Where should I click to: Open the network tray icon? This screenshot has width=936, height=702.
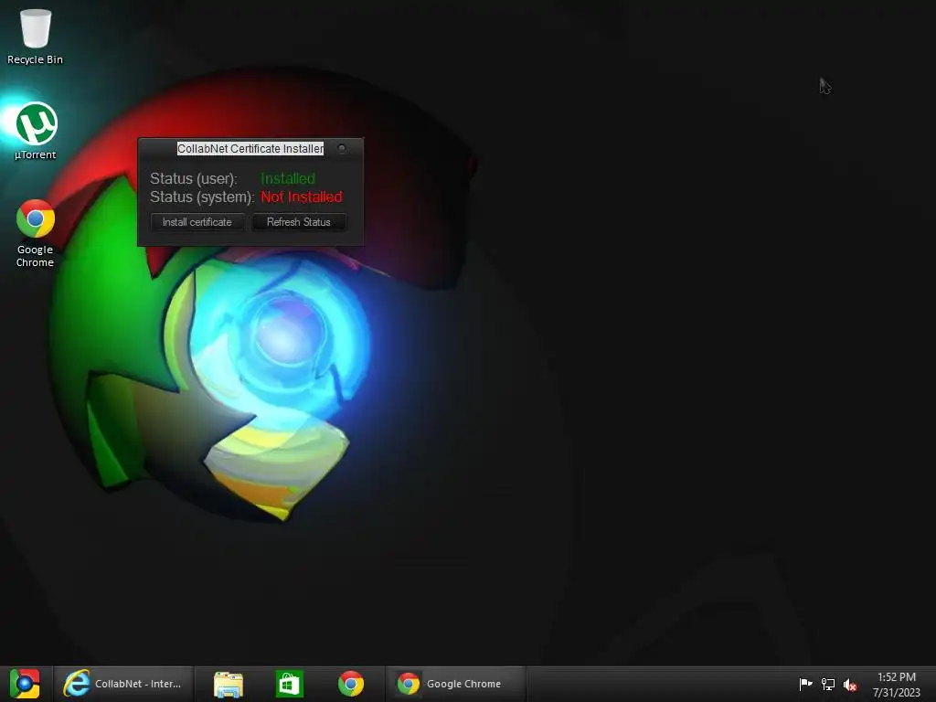[x=828, y=684]
